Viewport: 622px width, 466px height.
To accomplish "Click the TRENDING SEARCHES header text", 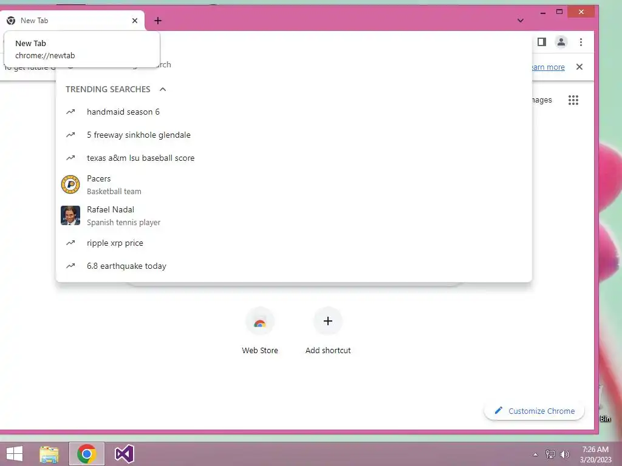I will tap(108, 89).
